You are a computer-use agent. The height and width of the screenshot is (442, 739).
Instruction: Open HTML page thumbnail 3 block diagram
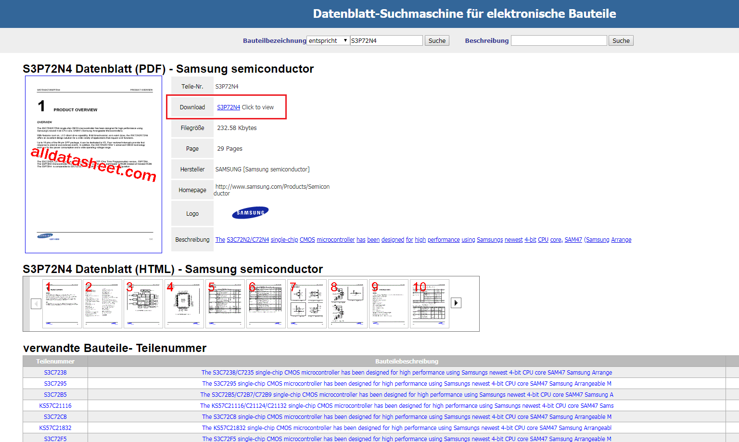tap(143, 304)
